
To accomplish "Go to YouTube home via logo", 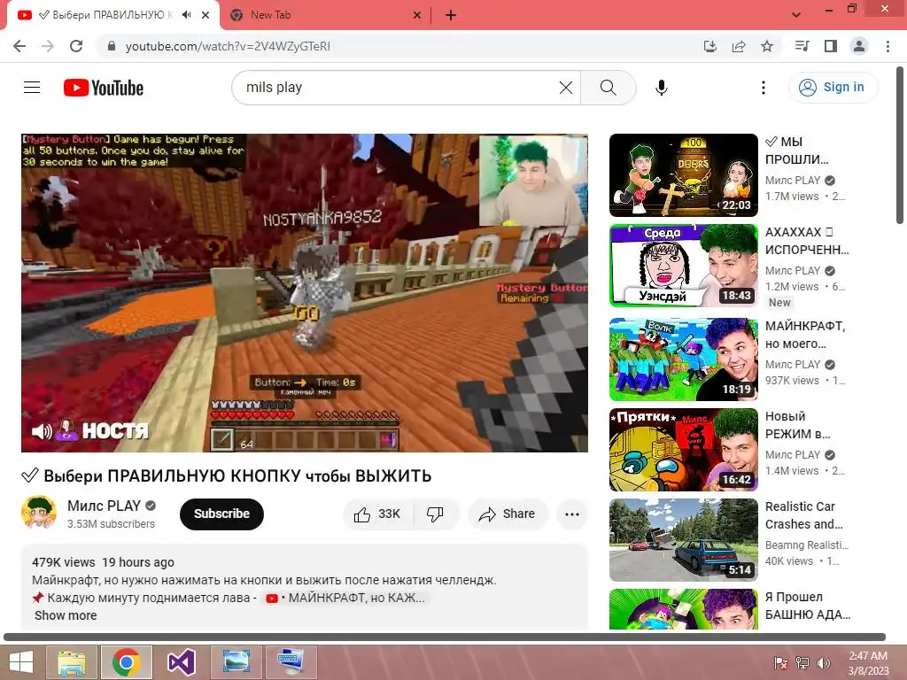I will coord(104,88).
